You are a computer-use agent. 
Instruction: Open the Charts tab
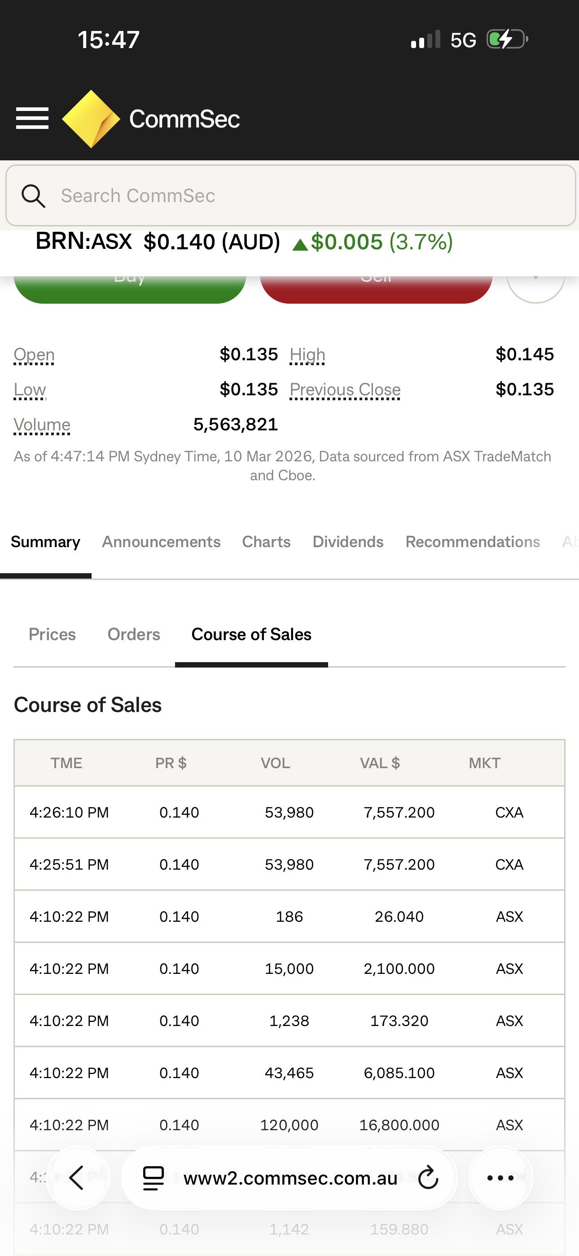click(266, 542)
